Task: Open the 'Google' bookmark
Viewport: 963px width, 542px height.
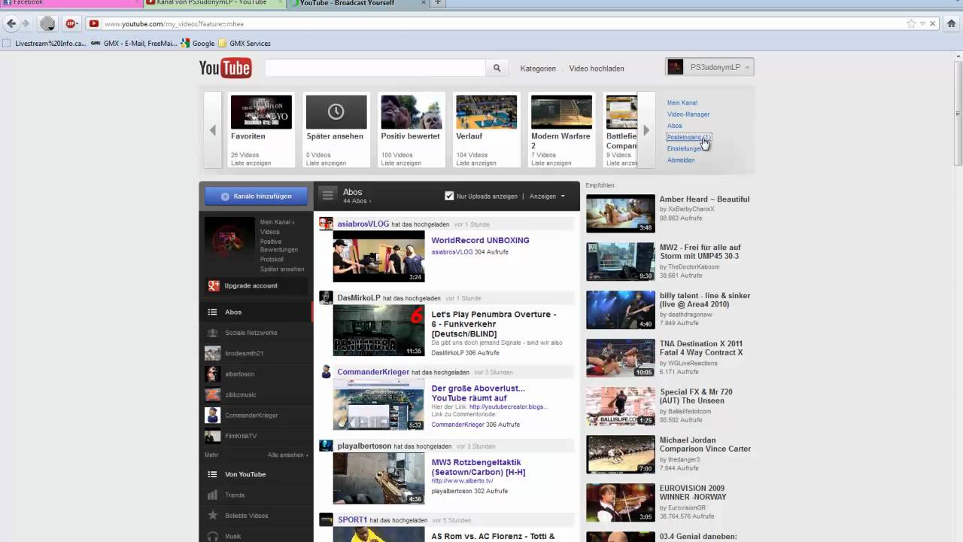Action: point(198,44)
